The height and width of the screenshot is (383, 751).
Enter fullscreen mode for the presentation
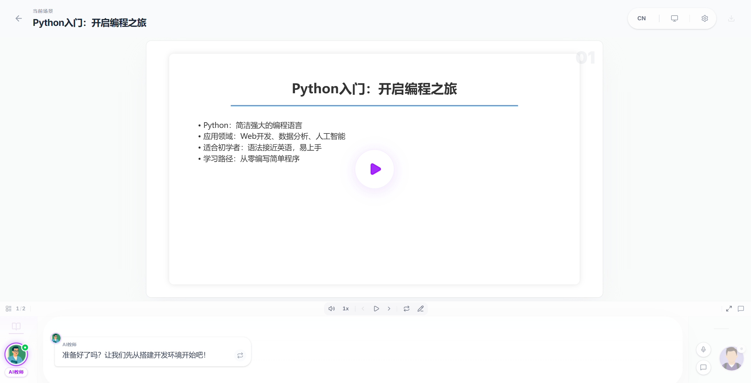(x=729, y=308)
